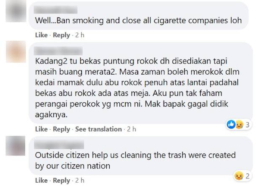This screenshot has width=266, height=186.
Task: Open timestamp of the "Ban smoking" comment
Action: (x=80, y=35)
